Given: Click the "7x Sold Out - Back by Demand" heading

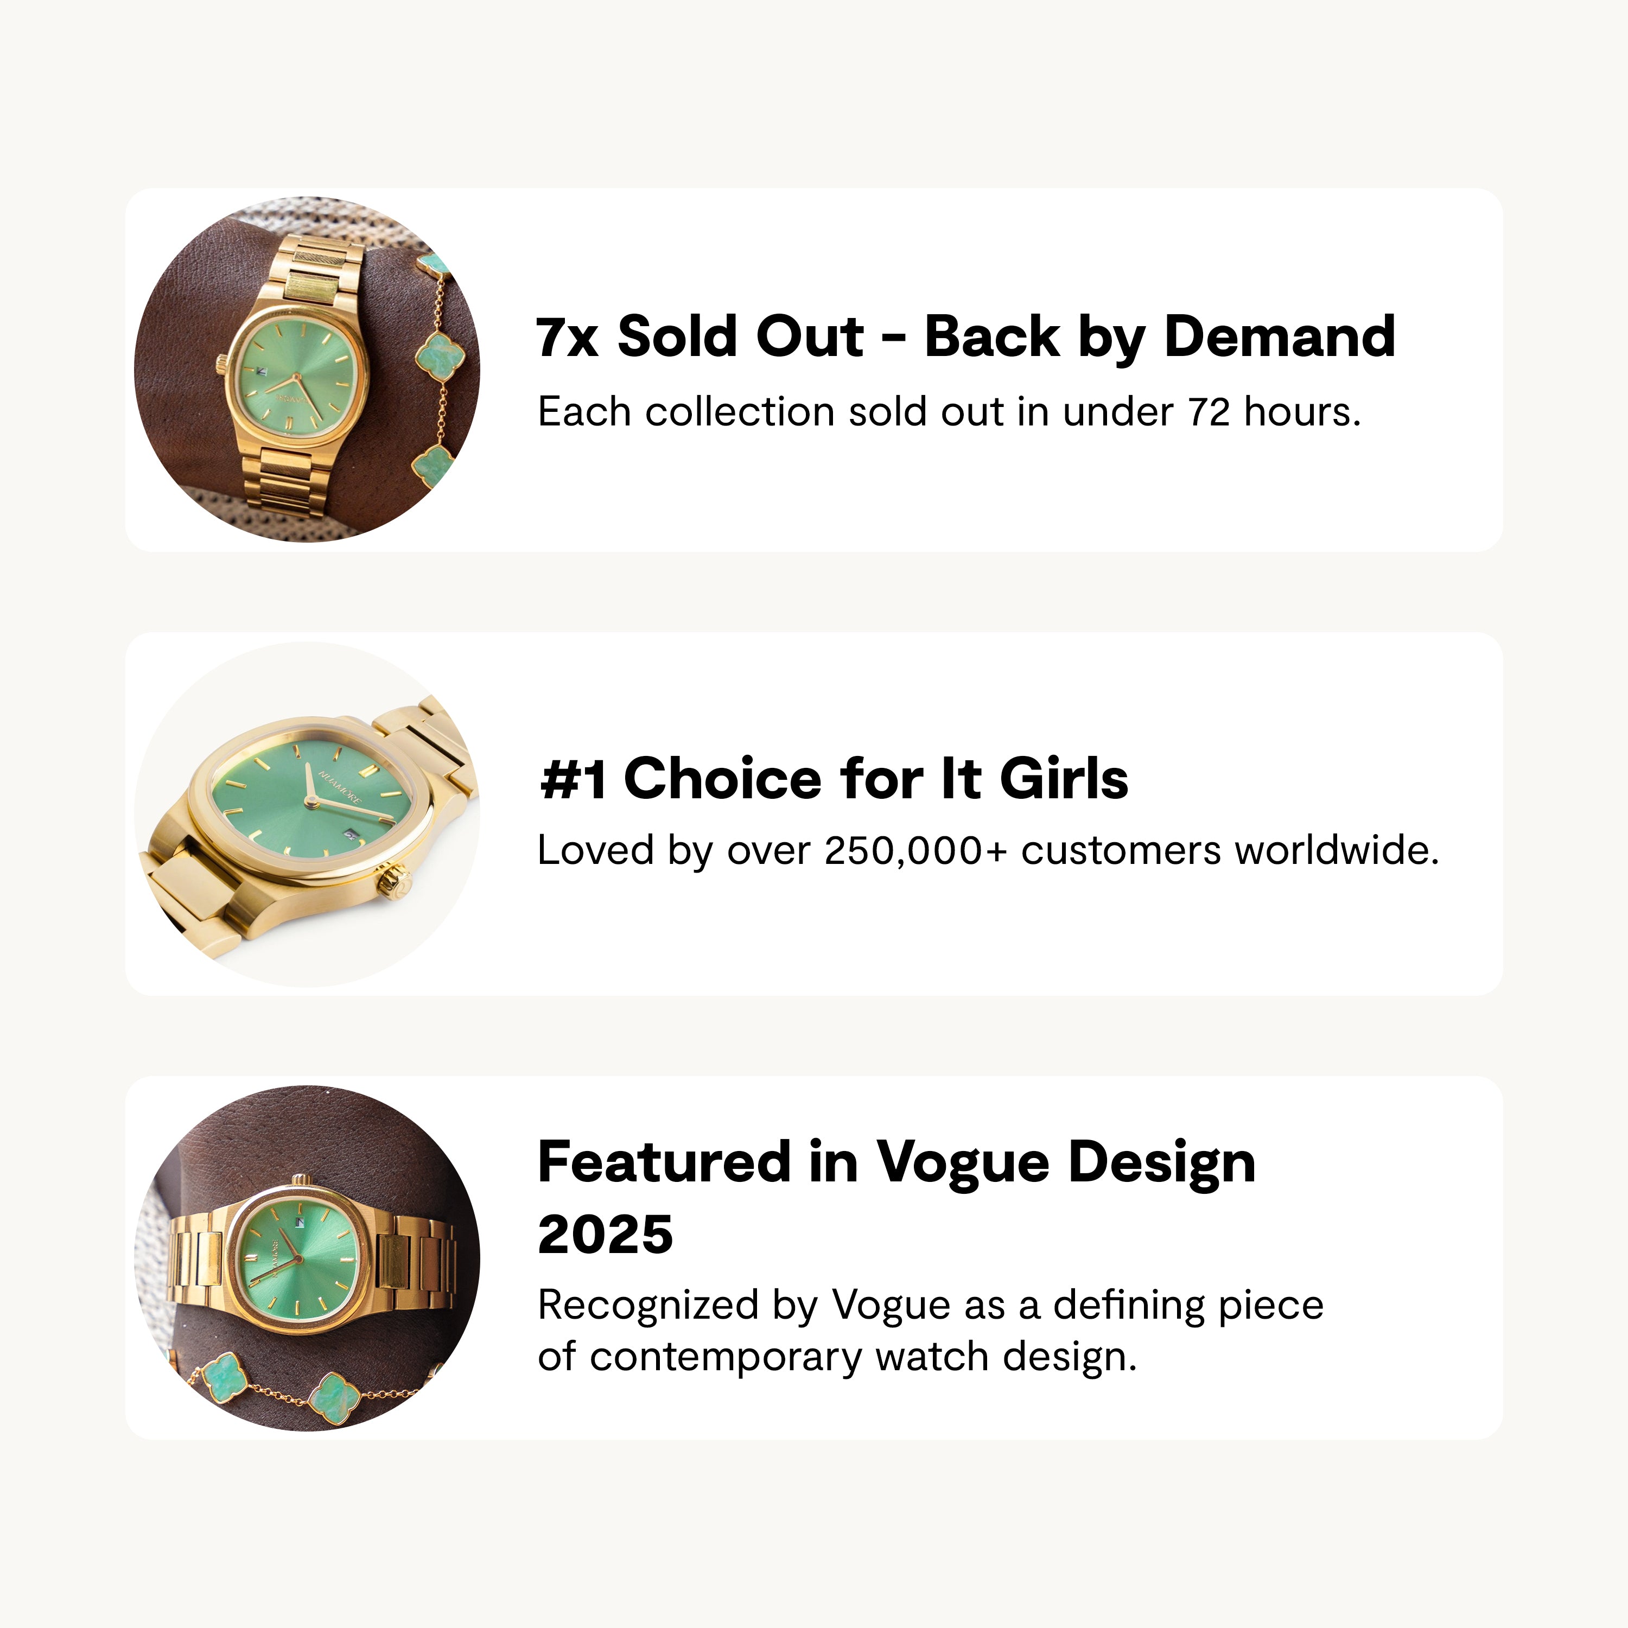Looking at the screenshot, I should [x=965, y=336].
